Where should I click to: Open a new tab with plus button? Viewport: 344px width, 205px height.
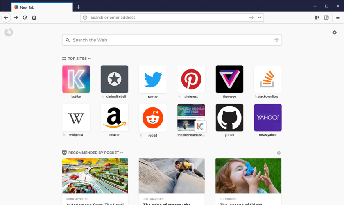pos(78,7)
